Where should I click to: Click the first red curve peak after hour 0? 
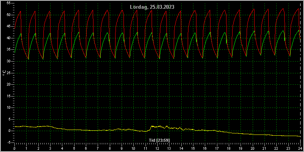pyautogui.click(x=21, y=11)
